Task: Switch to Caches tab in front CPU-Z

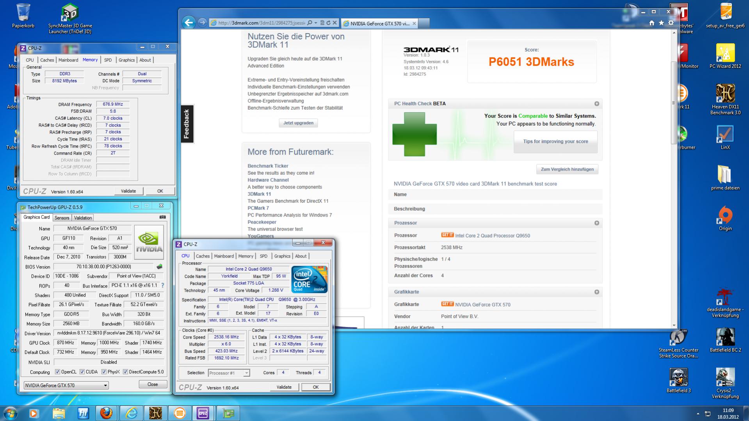Action: pos(203,256)
